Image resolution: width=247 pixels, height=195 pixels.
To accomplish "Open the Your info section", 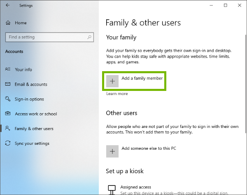I will click(x=23, y=70).
